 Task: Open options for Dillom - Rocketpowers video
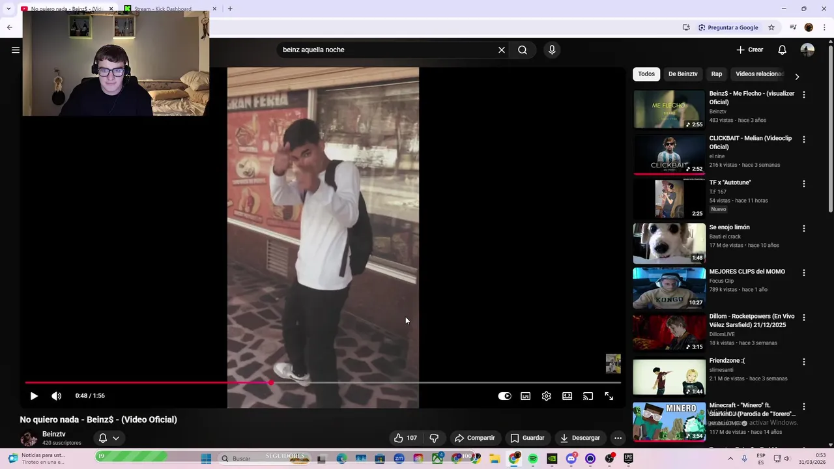pyautogui.click(x=803, y=317)
